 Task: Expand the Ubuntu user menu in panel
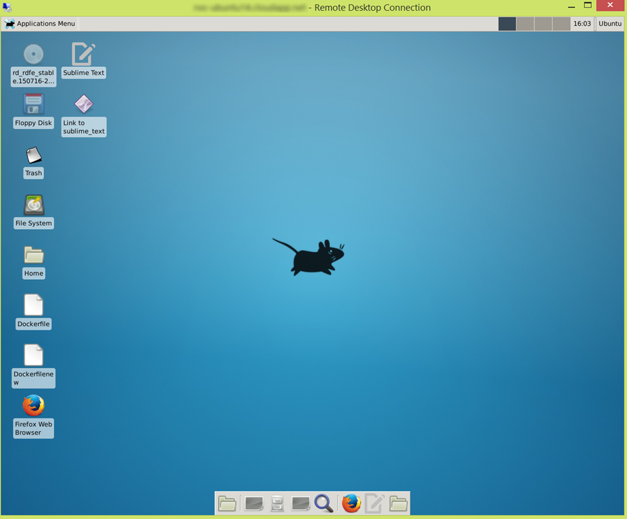coord(609,24)
